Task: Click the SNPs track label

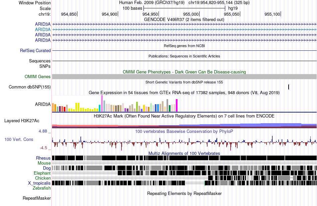Action: (45, 66)
